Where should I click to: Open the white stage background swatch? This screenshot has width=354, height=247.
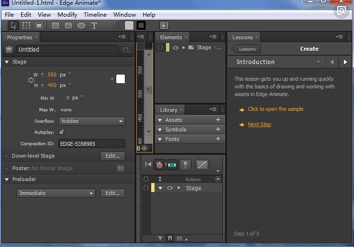point(121,79)
